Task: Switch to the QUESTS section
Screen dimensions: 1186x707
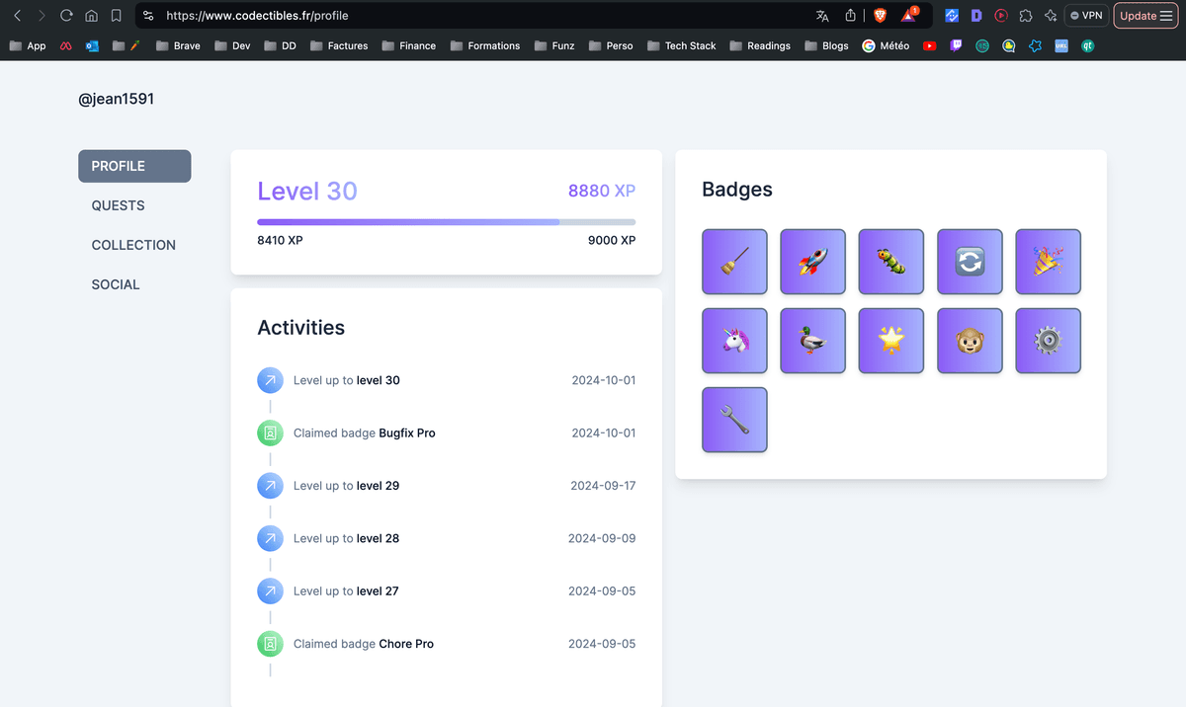Action: click(x=118, y=205)
